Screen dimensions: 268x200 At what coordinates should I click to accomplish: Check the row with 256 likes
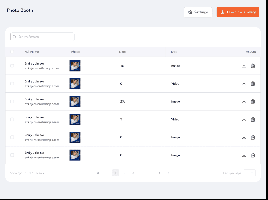(12, 101)
